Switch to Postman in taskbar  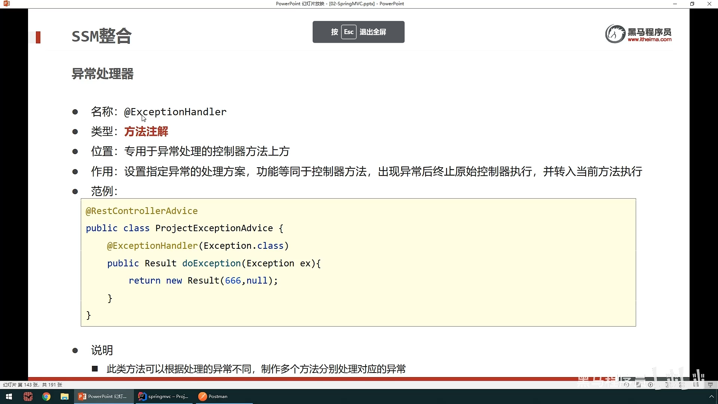click(x=213, y=397)
